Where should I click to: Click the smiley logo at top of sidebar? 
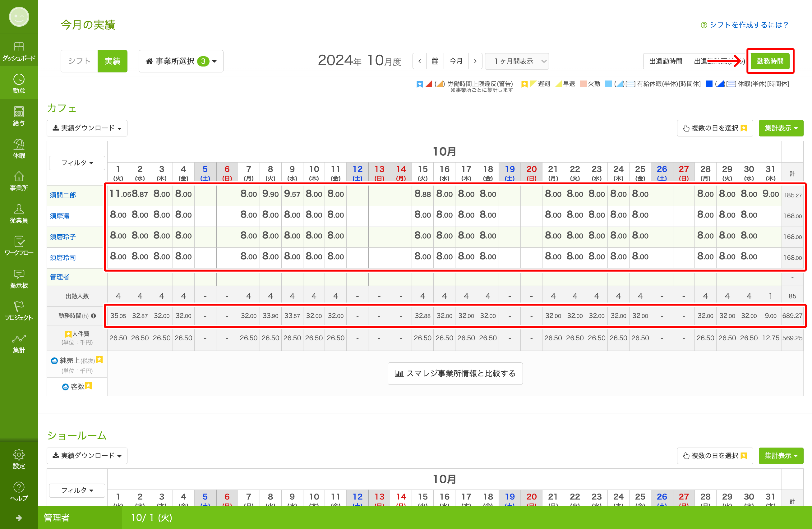click(x=19, y=16)
